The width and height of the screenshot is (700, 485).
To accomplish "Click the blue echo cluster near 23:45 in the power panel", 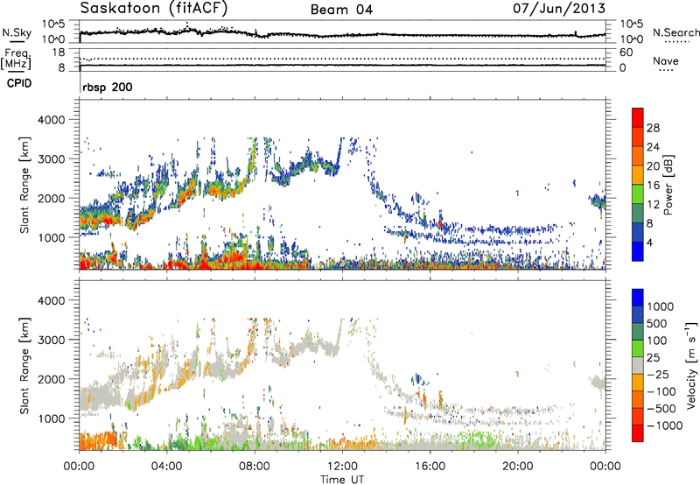I will coord(597,201).
